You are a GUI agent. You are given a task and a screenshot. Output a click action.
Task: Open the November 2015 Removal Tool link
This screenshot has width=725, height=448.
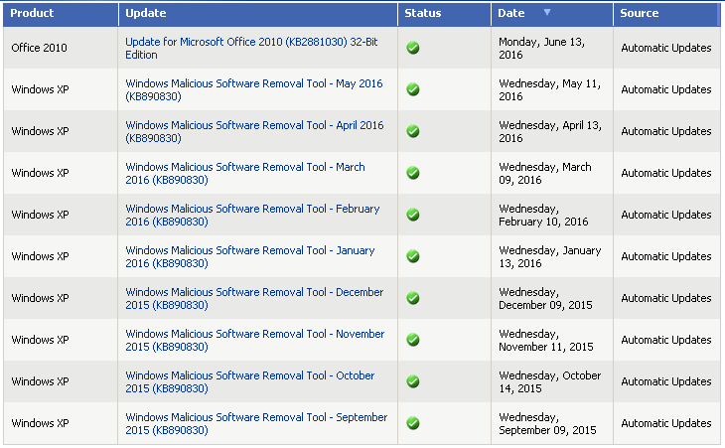tap(254, 340)
